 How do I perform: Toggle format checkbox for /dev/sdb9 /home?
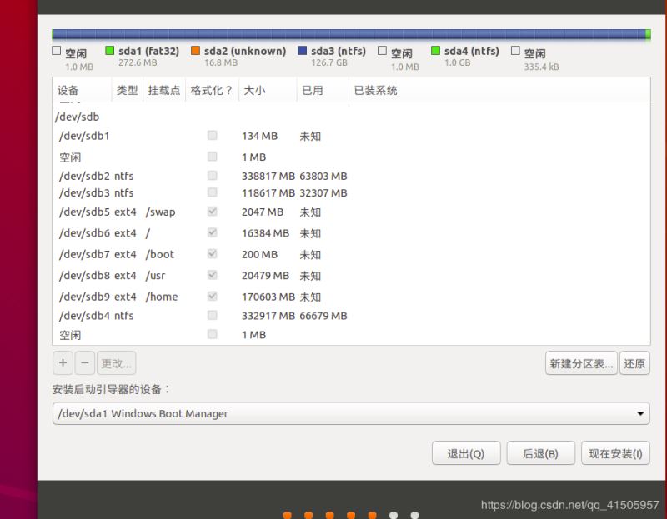point(212,296)
